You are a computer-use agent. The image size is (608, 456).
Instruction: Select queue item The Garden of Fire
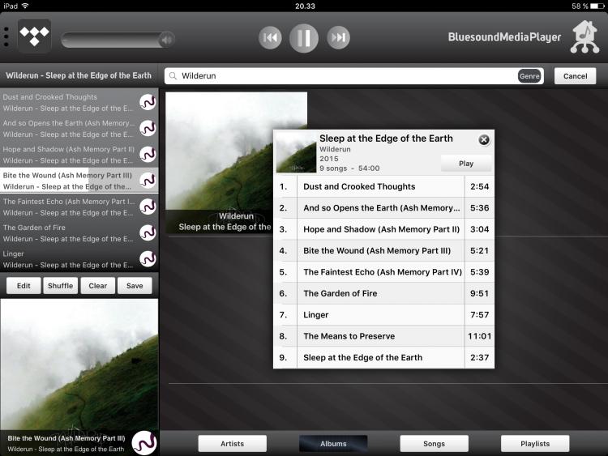(79, 232)
